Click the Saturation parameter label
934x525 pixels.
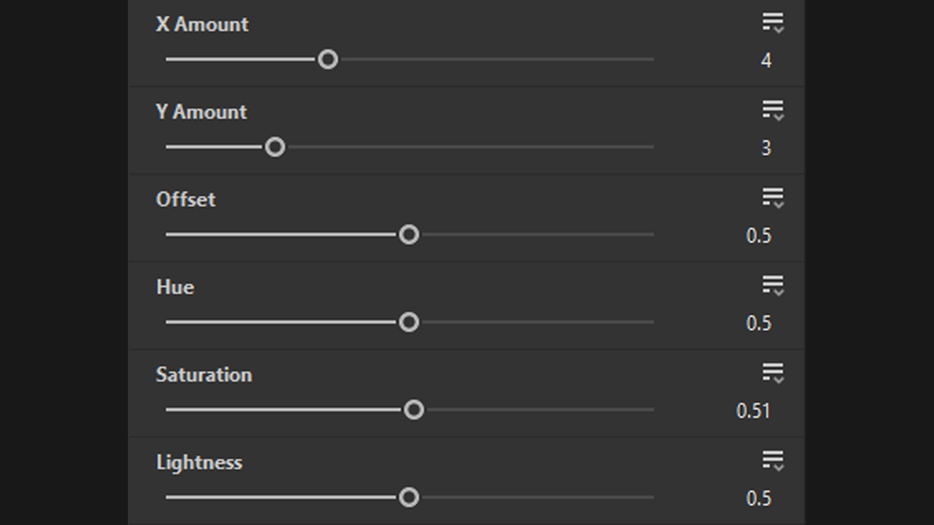204,375
